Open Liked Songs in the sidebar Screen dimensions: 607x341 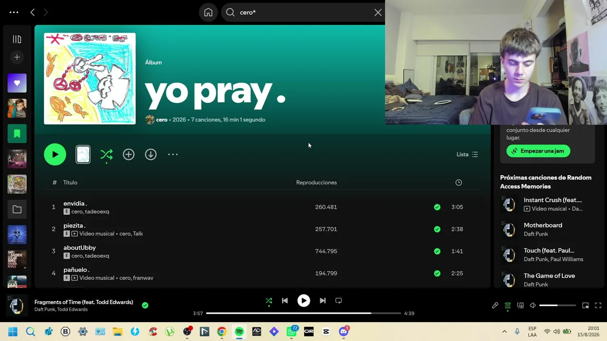coord(17,83)
